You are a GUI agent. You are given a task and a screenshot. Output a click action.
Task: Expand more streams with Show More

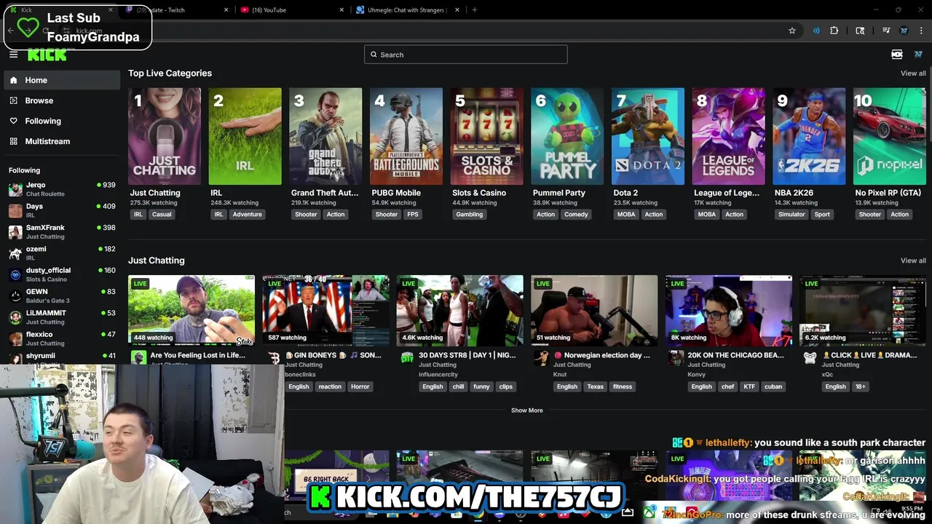tap(526, 410)
